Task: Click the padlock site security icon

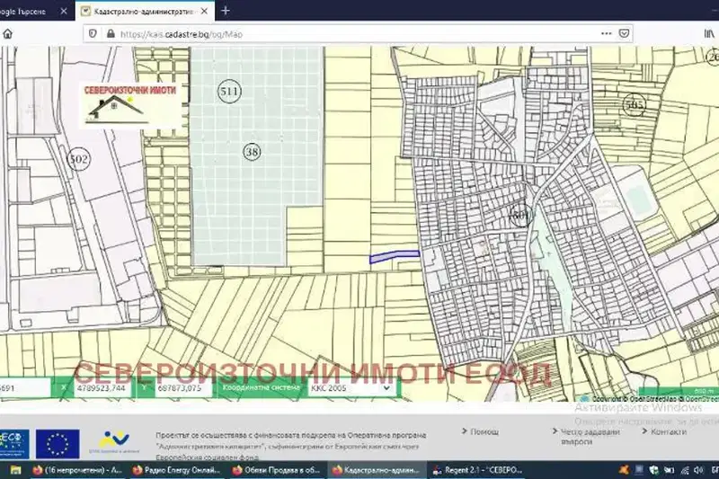Action: coord(111,34)
